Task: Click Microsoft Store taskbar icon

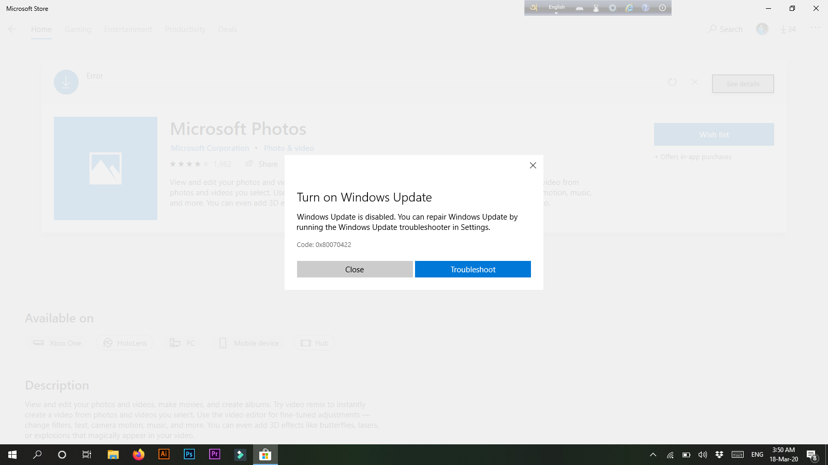Action: (265, 455)
